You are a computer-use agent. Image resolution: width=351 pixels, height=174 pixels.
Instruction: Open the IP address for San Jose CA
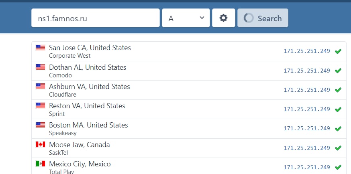click(307, 51)
